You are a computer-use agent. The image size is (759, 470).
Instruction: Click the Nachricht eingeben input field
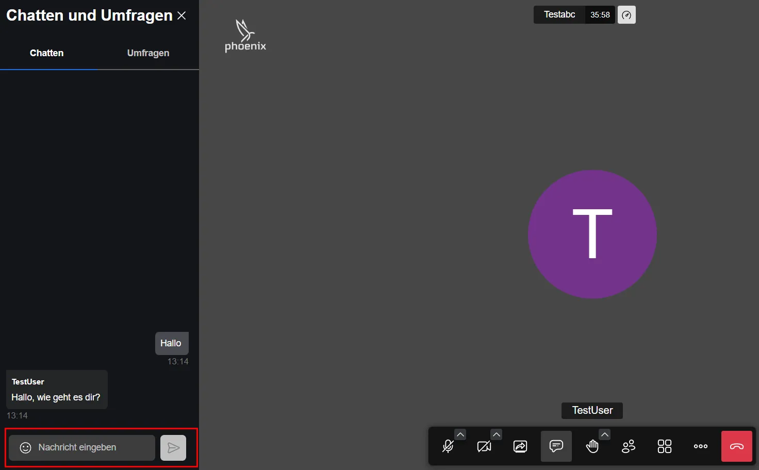93,448
